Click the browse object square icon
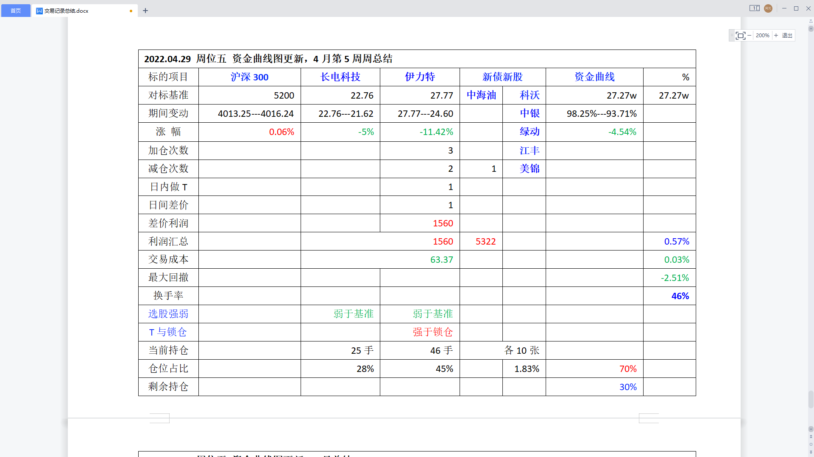Image resolution: width=814 pixels, height=457 pixels. (x=811, y=444)
